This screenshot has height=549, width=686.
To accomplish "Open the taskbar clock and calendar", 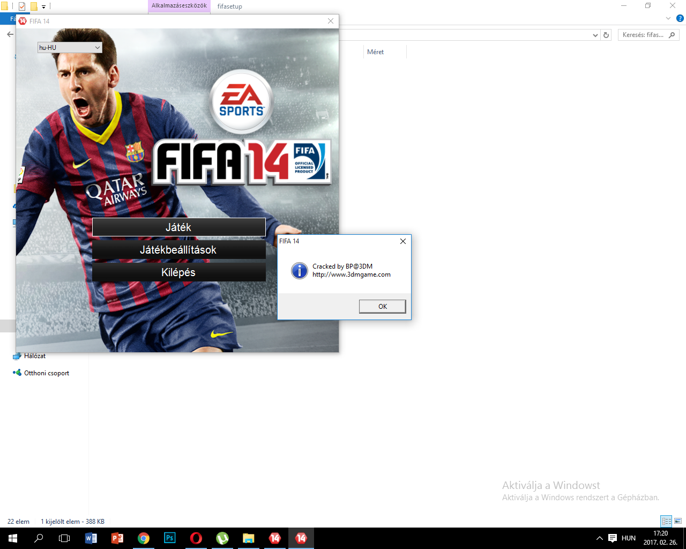I will tap(660, 538).
